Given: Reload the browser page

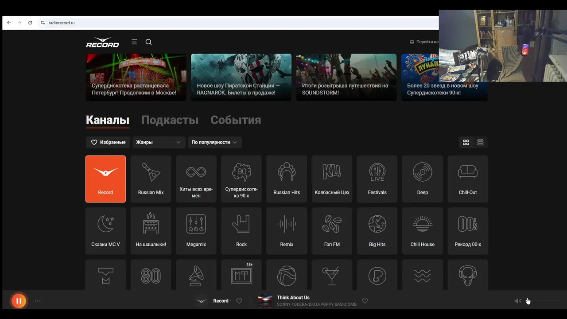Looking at the screenshot, I should coord(30,23).
